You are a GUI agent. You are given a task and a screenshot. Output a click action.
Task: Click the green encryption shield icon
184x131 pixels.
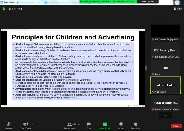(4, 9)
